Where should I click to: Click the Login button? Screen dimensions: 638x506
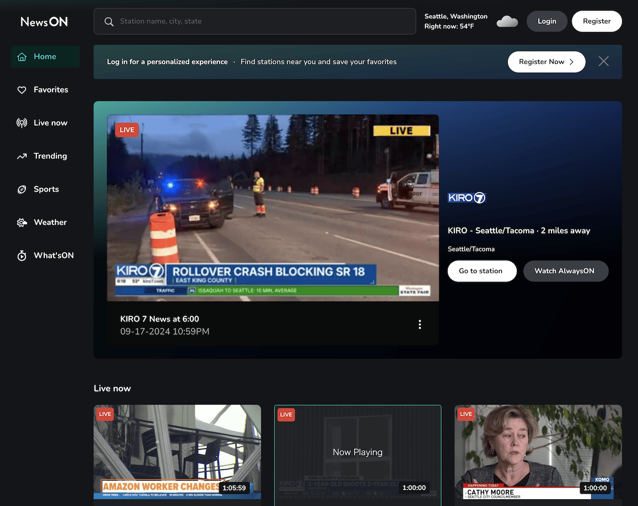(547, 21)
